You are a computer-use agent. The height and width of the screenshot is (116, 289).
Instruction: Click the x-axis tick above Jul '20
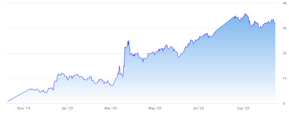click(199, 105)
